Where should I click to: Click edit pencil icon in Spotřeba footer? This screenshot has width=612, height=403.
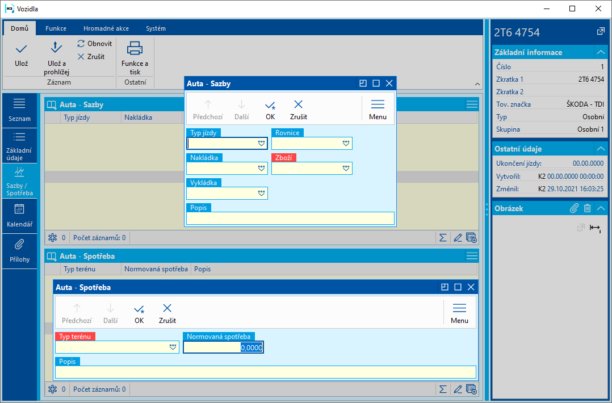(458, 389)
